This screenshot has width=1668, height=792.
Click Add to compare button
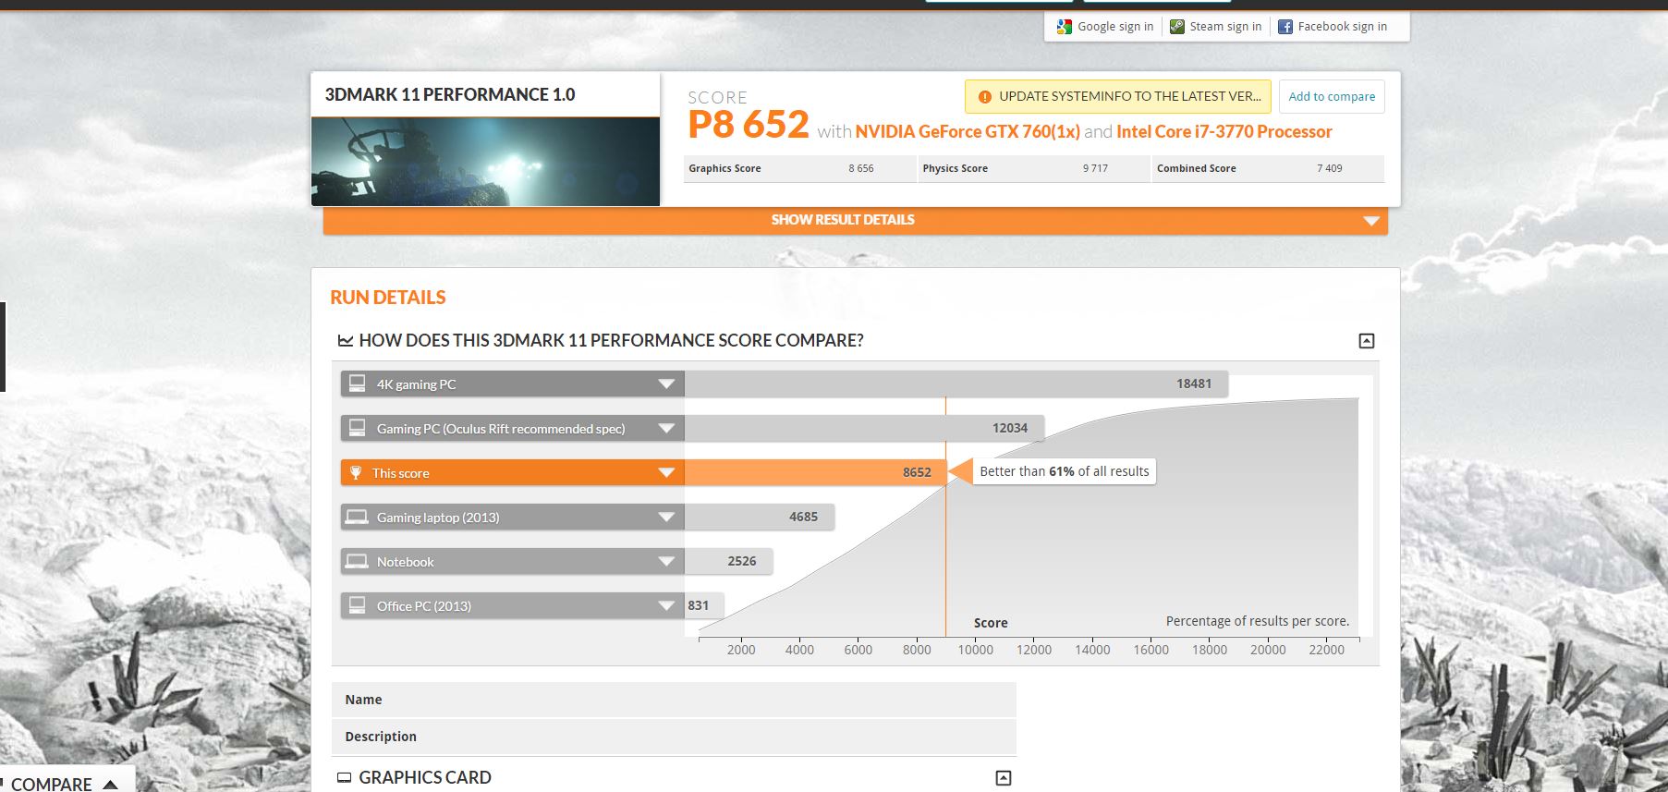click(1332, 97)
